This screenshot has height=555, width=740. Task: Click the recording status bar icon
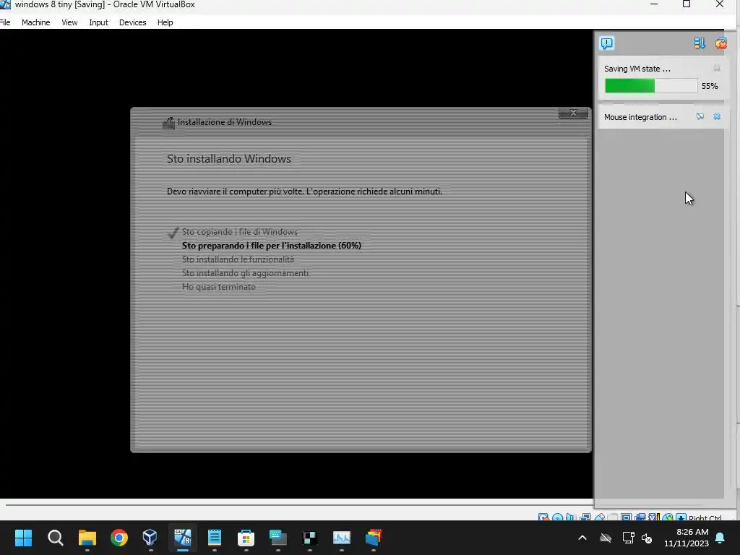tap(640, 517)
